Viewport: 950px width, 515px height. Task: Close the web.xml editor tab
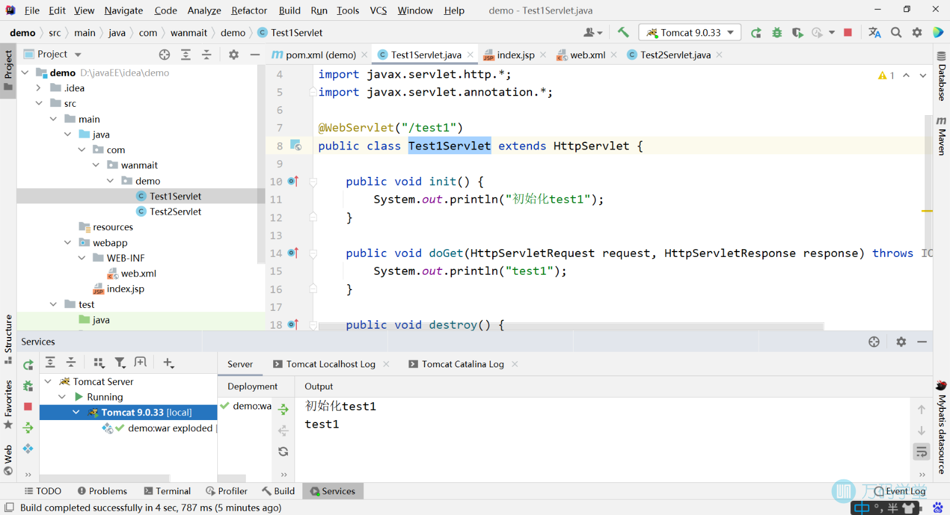pos(614,55)
